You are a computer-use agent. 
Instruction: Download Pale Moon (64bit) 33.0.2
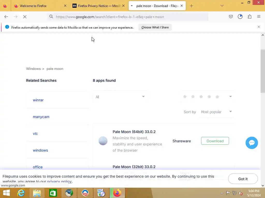pyautogui.click(x=215, y=141)
